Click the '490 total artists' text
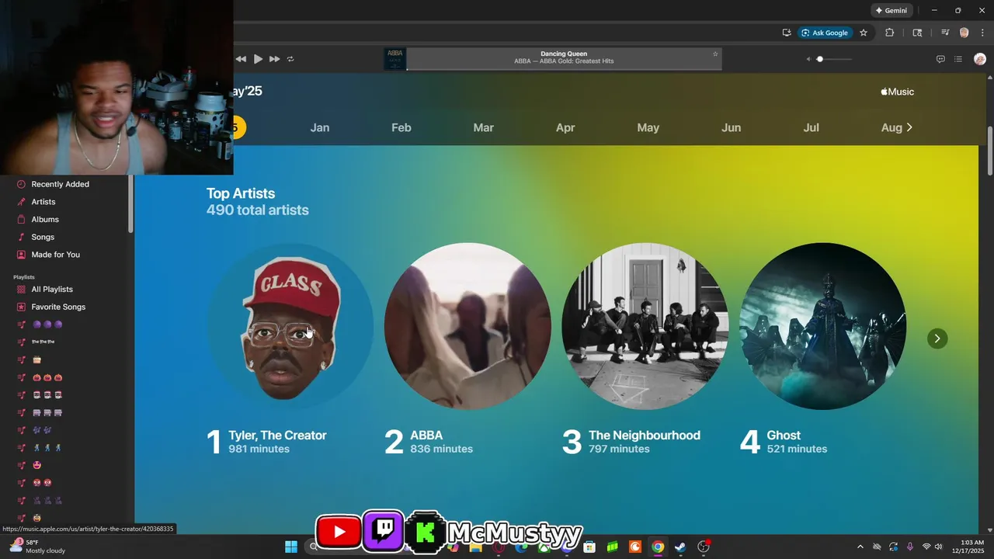 click(258, 210)
